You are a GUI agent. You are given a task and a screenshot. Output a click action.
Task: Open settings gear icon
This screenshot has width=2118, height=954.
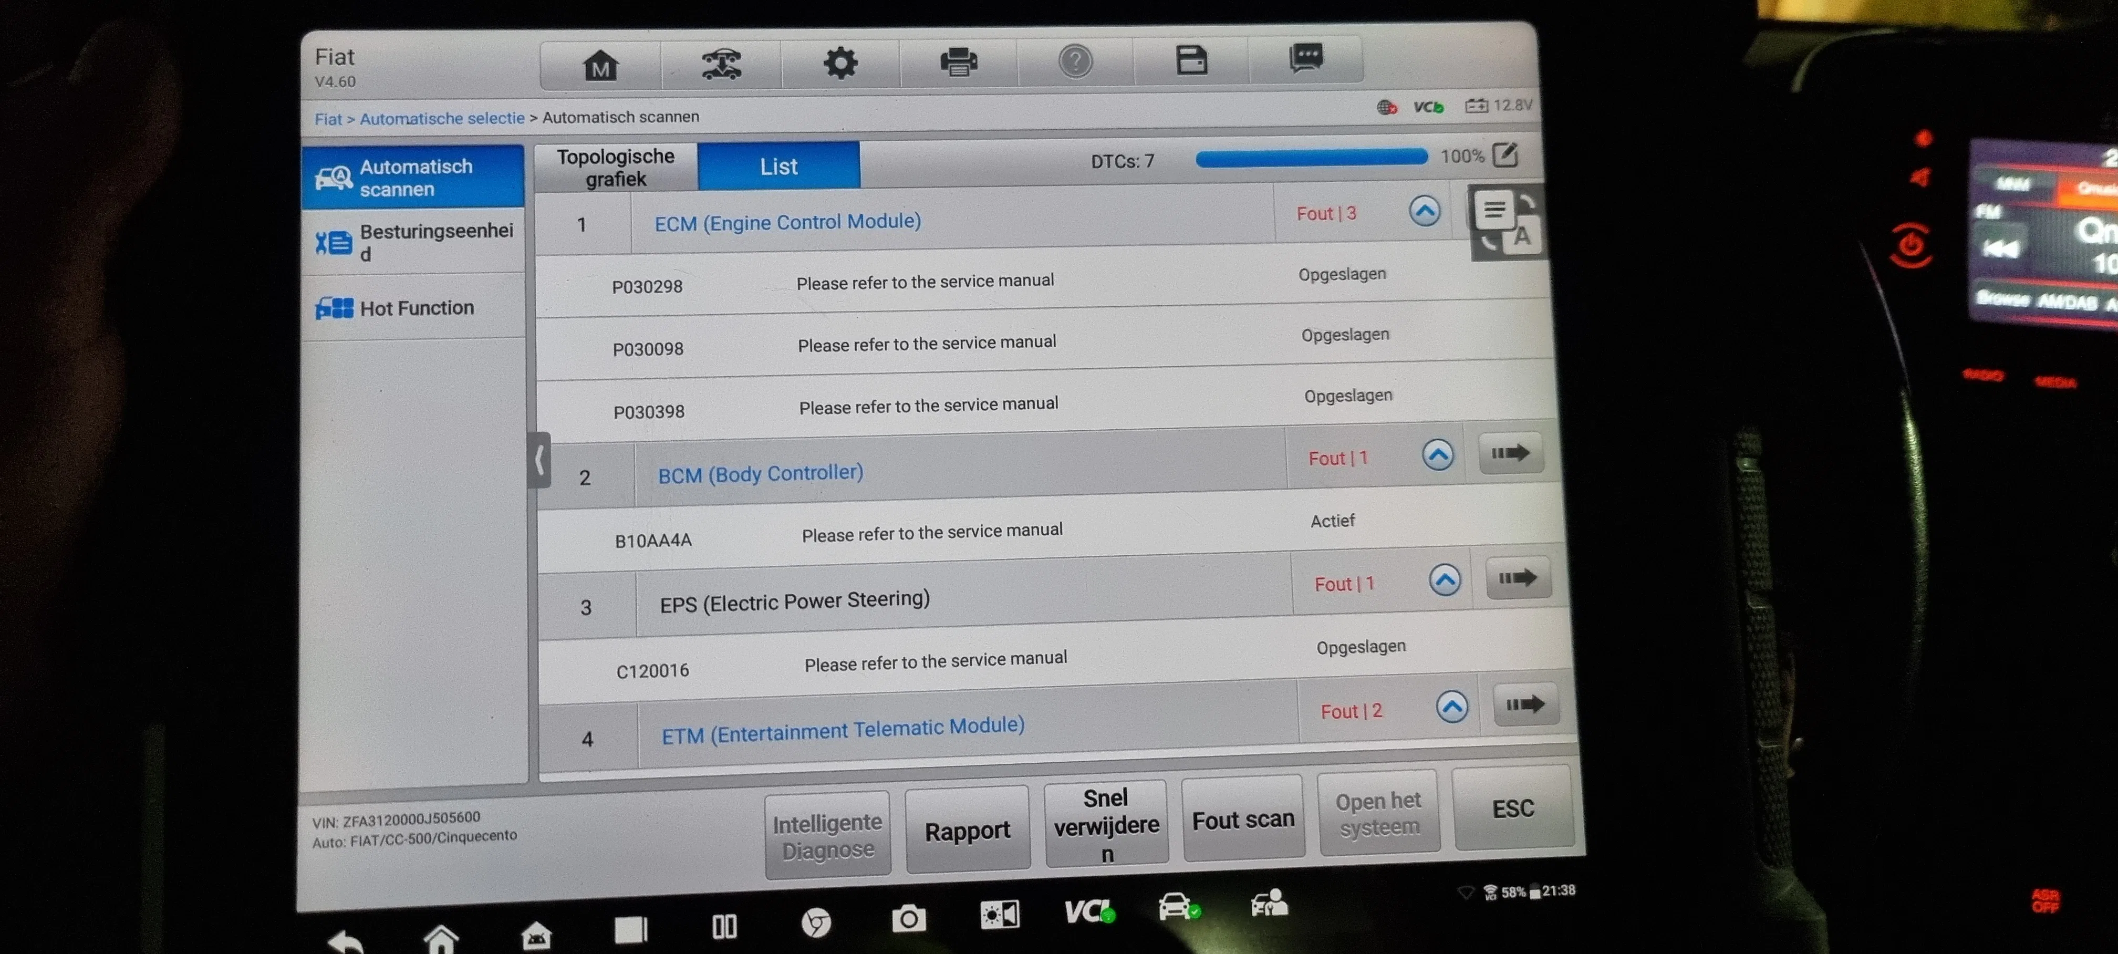840,63
